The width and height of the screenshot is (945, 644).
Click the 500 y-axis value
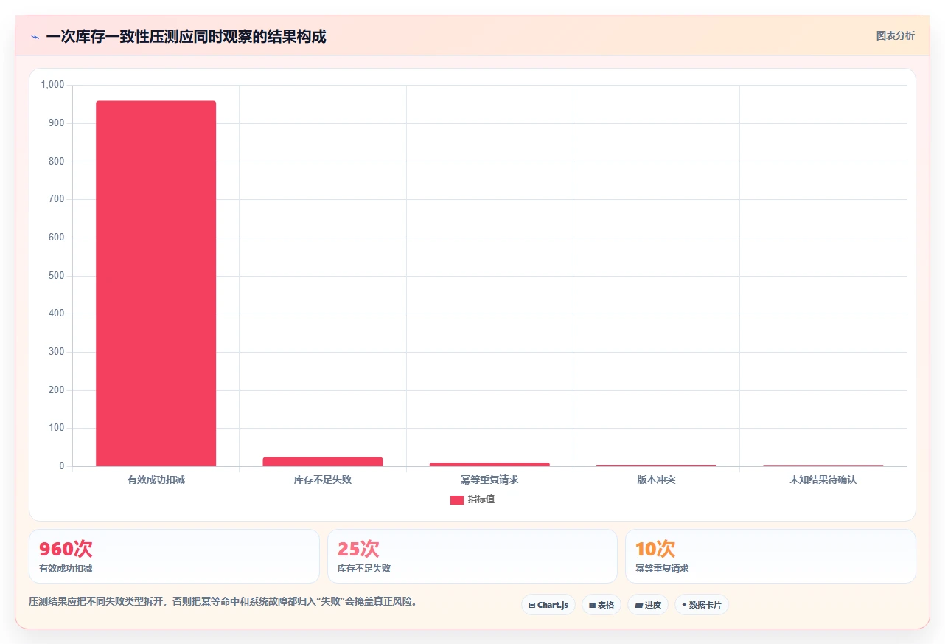coord(57,276)
